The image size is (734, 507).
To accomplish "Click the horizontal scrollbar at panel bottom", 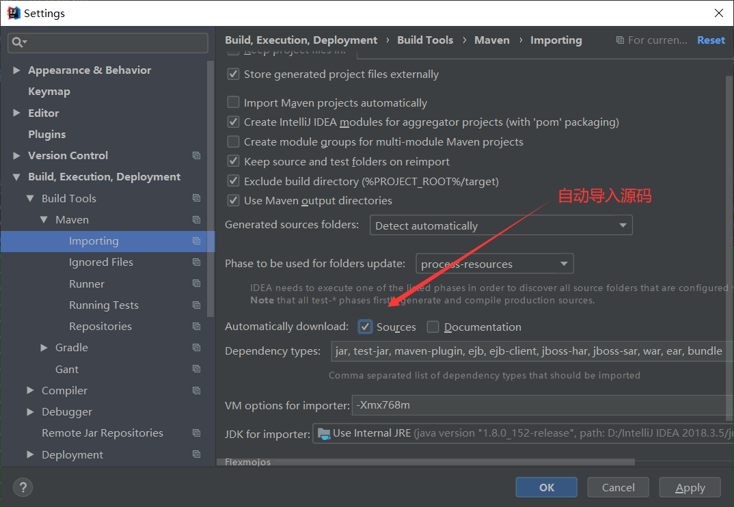I will [426, 462].
